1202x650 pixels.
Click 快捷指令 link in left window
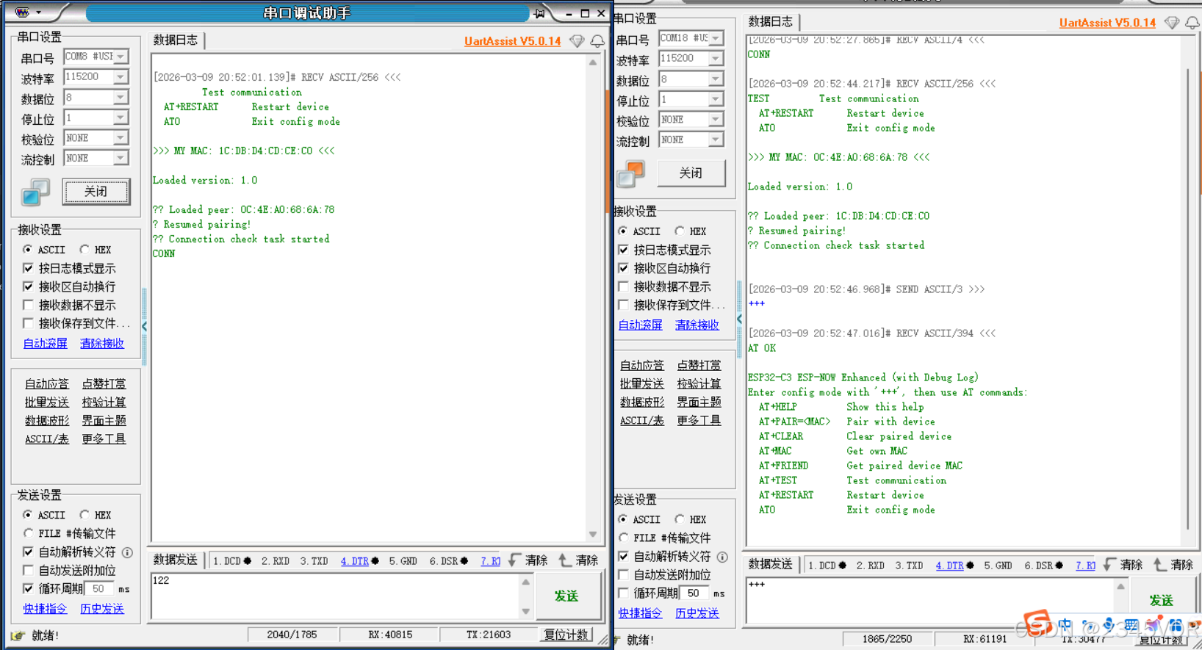click(x=45, y=608)
